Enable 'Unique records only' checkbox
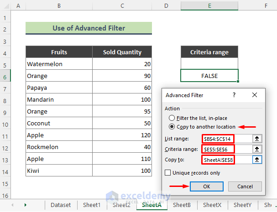277x212 pixels. point(168,173)
